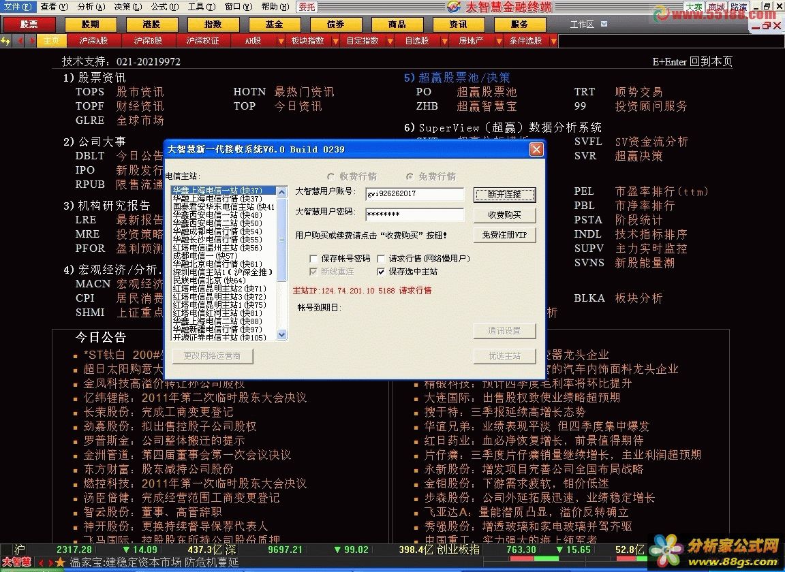Select 华融上海电信行情 (快37) in server list
785x572 pixels.
pyautogui.click(x=224, y=199)
